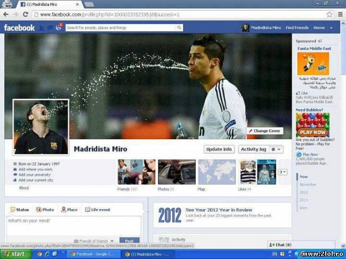Click the Photo composer icon
The image size is (346, 259).
39,210
